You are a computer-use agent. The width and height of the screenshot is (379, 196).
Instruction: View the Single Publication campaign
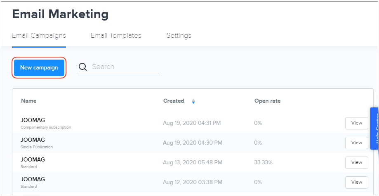tap(356, 143)
